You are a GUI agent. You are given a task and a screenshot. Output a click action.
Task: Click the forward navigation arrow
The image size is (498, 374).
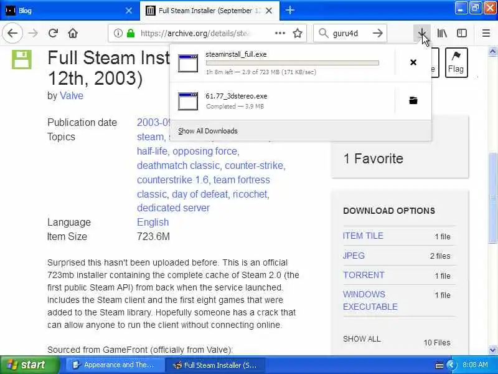[33, 33]
